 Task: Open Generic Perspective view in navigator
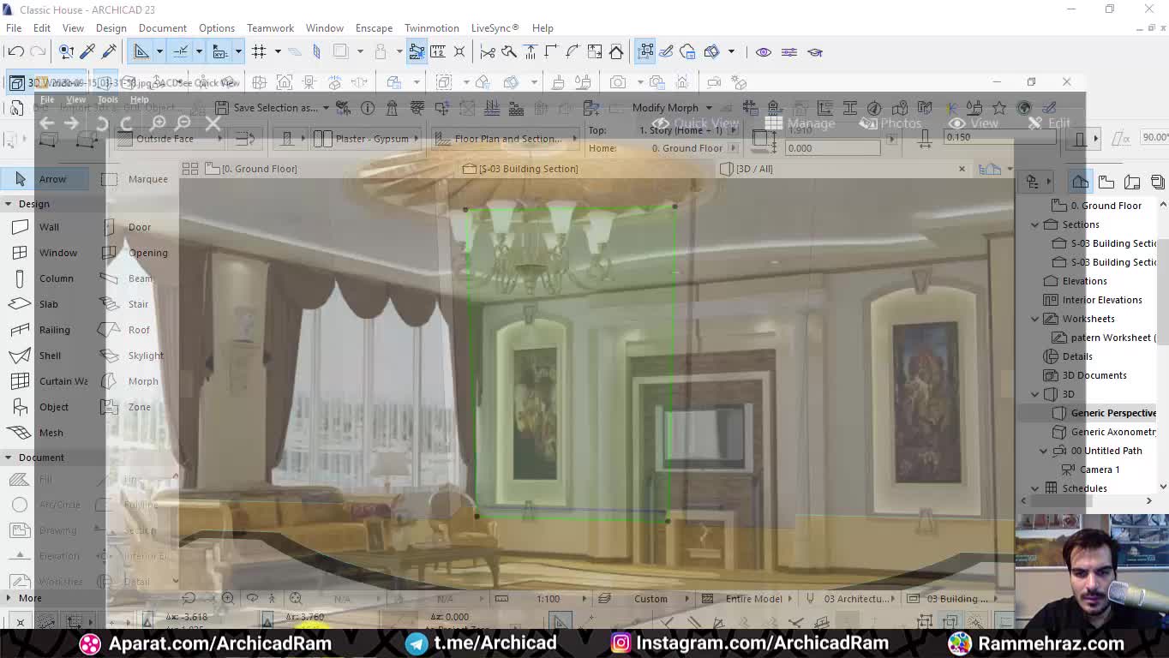click(x=1112, y=413)
